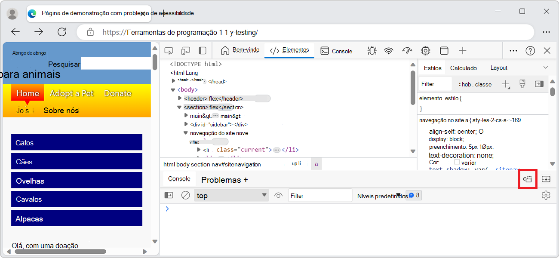Image resolution: width=559 pixels, height=258 pixels.
Task: Click the network conditions wifi icon
Action: tap(389, 50)
